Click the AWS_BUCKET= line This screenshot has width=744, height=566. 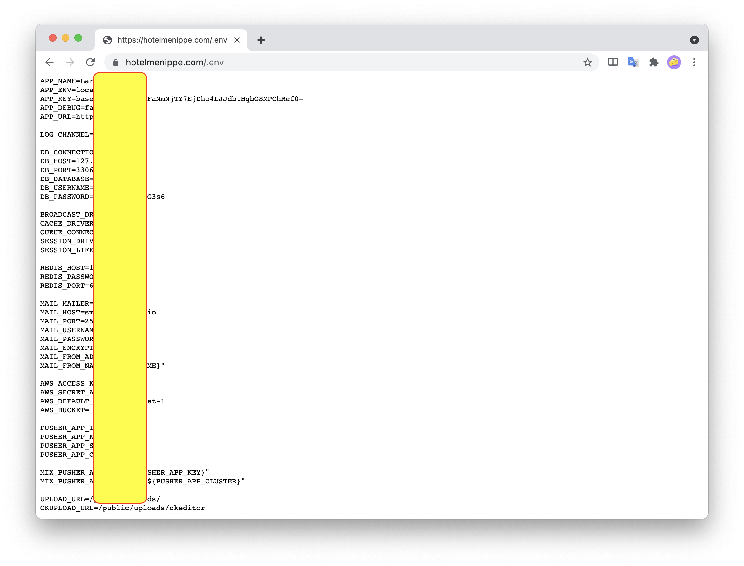pos(65,410)
